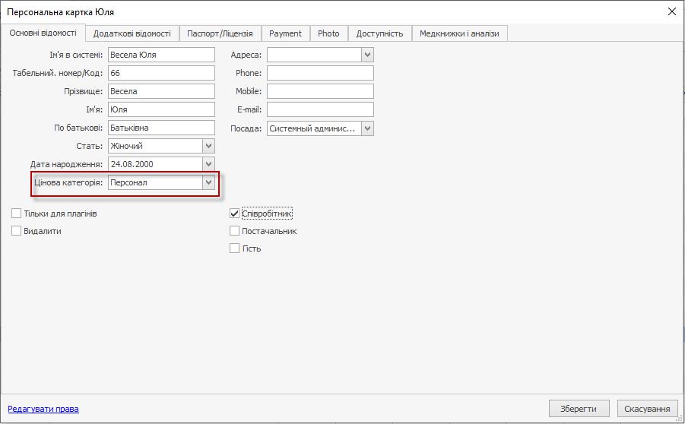Close the Персональна картка dialog window
685x424 pixels.
click(x=671, y=12)
